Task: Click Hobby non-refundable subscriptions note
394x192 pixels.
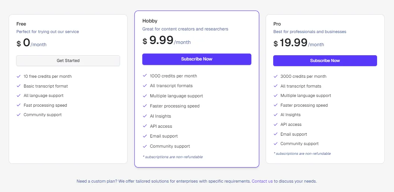Action: pyautogui.click(x=173, y=157)
